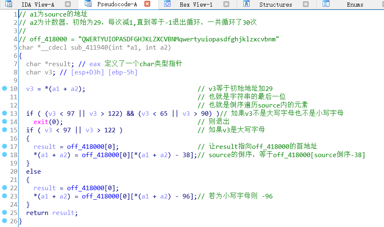Viewport: 384px width, 227px height.
Task: Toggle breakpoint dot on line 23
Action: (x=5, y=196)
